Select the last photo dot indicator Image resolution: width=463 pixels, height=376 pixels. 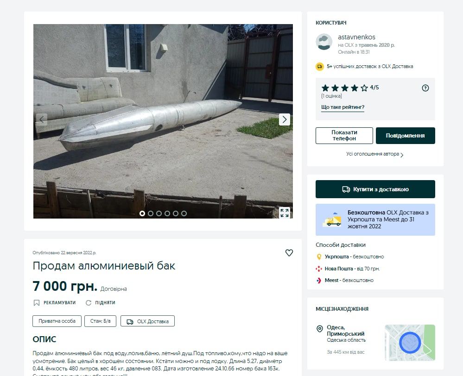(184, 213)
